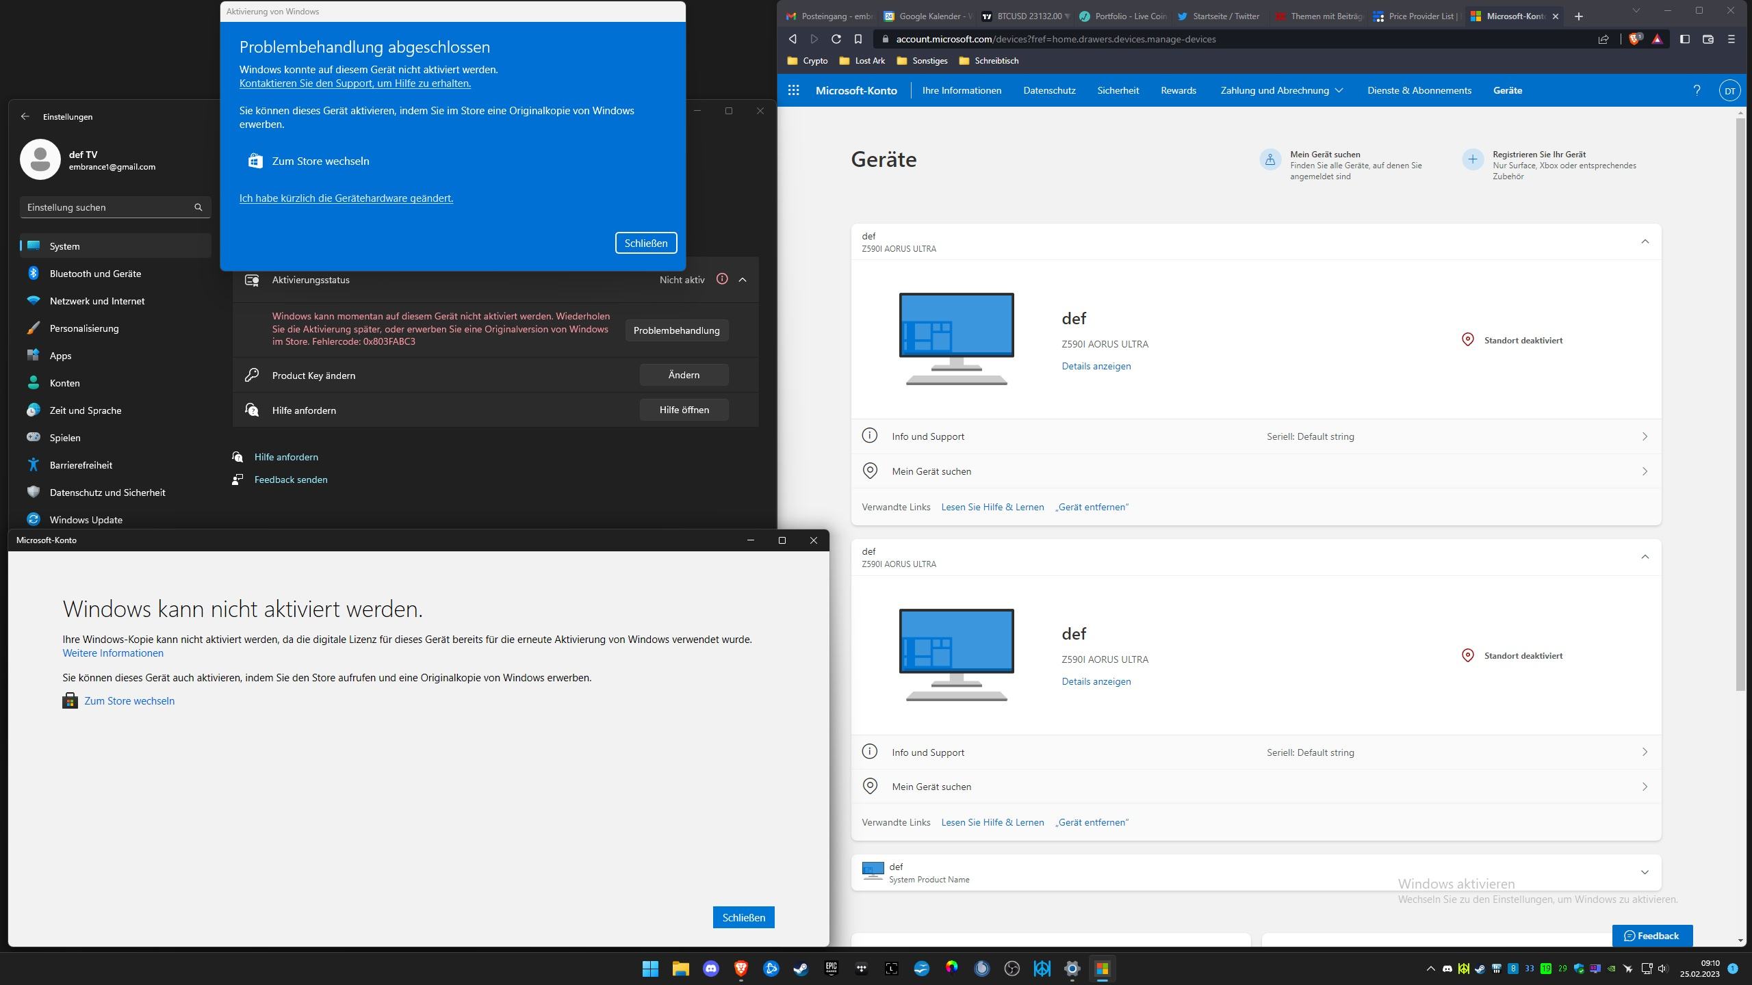Select Bluetooth und Geräte in Settings sidebar

click(x=115, y=274)
